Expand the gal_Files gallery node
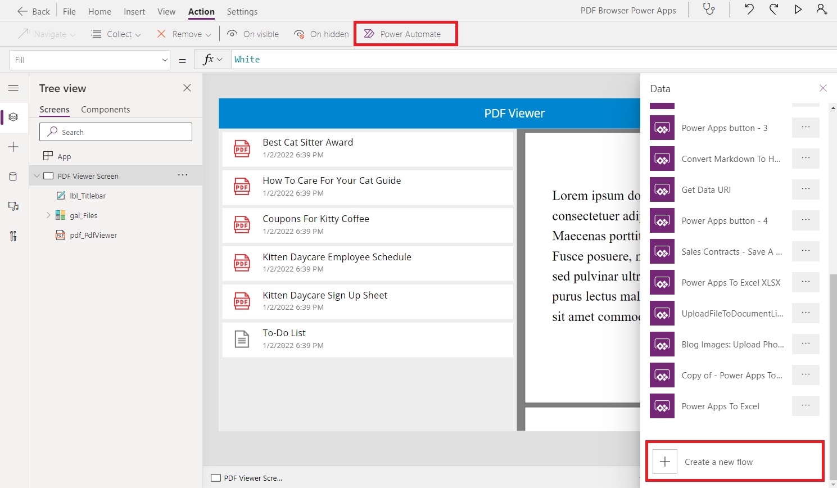 [48, 215]
